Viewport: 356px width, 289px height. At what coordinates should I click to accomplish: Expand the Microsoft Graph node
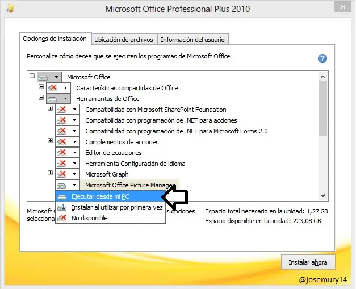click(x=50, y=173)
